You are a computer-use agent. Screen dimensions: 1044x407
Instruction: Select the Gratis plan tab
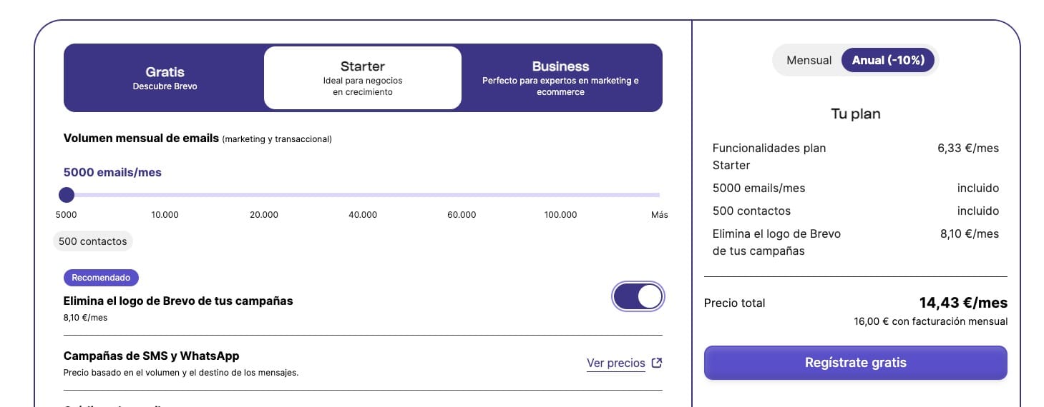pyautogui.click(x=165, y=78)
